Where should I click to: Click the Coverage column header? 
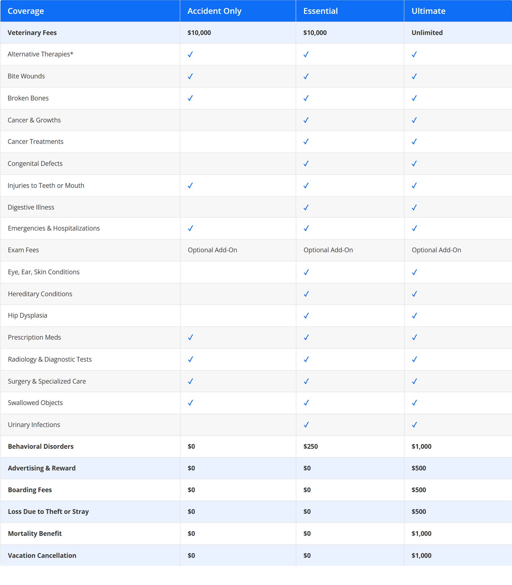pyautogui.click(x=26, y=11)
